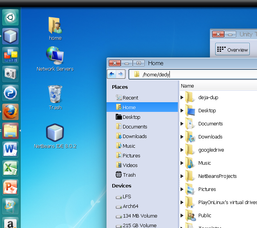
Task: Open the help question mark dock icon
Action: coord(10,93)
